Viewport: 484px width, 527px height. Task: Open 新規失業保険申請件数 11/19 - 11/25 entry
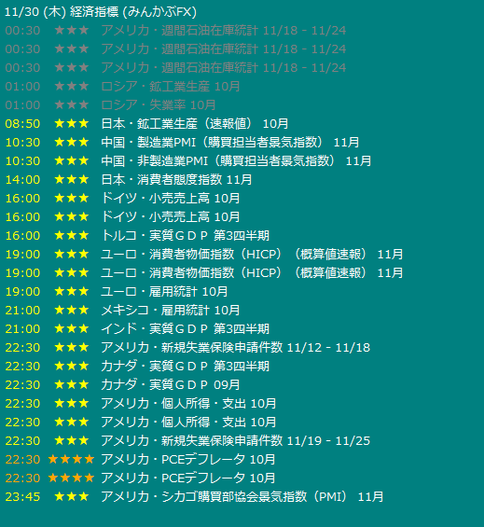coord(236,440)
